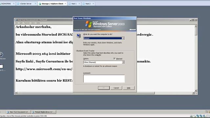Click the line starting "bu videomuzda Starwind"
The image size is (210, 118).
(44, 34)
